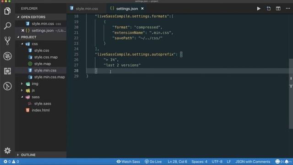The height and width of the screenshot is (165, 293).
Task: Open style.map in the file tree
Action: [x=43, y=64]
